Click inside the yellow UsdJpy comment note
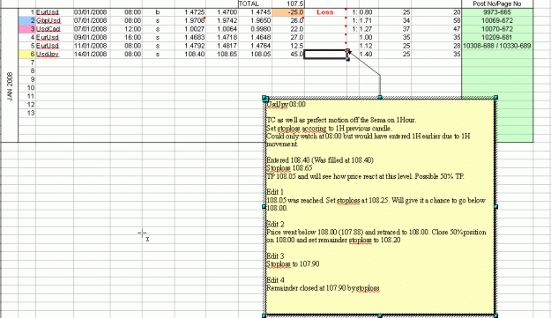 click(x=380, y=206)
